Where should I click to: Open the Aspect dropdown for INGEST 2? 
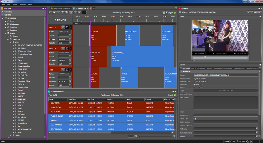[x=70, y=64]
